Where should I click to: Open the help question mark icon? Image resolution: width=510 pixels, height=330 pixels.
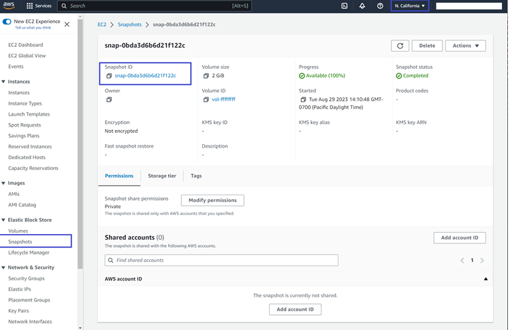coord(380,6)
